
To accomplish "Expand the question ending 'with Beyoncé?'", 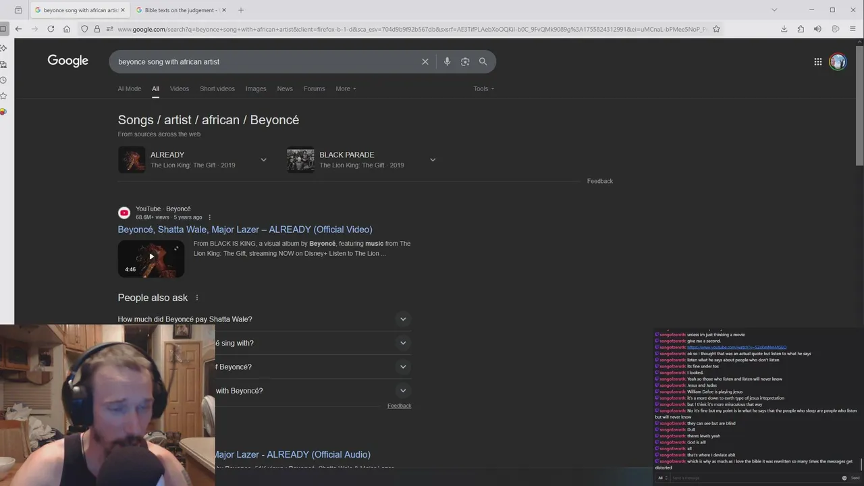I will [403, 391].
